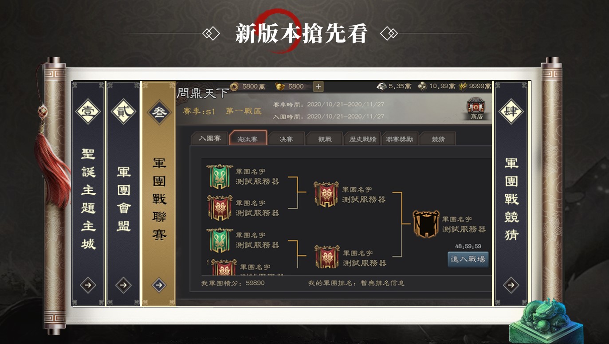Viewport: 609px width, 344px height.
Task: Expand 聖誕主題主城 panel via its arrow
Action: 88,285
